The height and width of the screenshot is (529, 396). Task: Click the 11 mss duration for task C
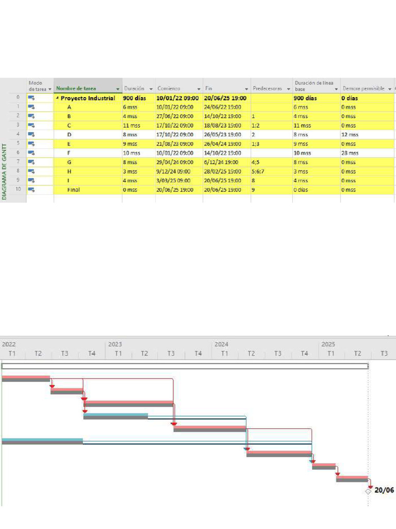click(x=131, y=126)
